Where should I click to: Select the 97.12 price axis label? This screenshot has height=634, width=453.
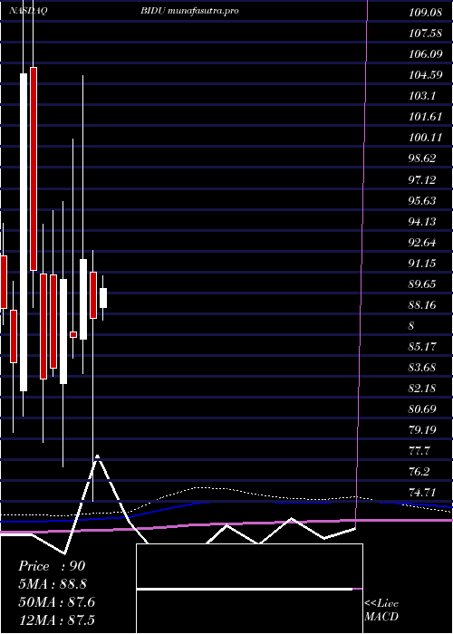[423, 179]
